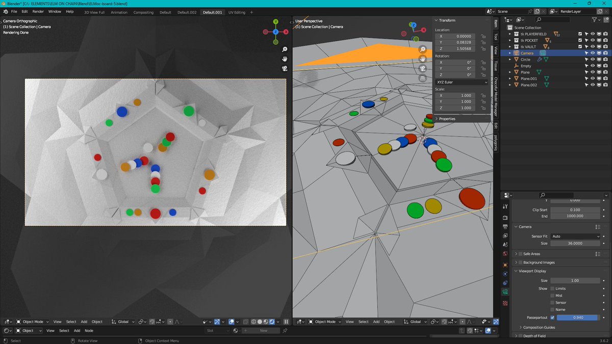This screenshot has width=612, height=344.
Task: Click the zoom magnifier icon in camera viewport
Action: [285, 49]
